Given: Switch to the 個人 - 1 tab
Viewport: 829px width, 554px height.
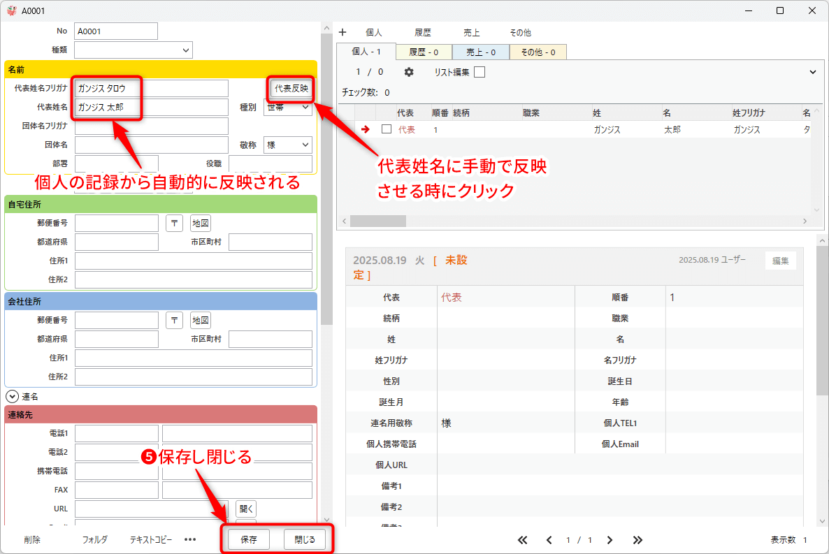Looking at the screenshot, I should click(366, 52).
